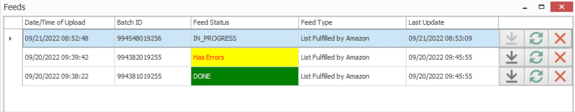The width and height of the screenshot is (575, 112).
Task: Delete the IN_PROGRESS feed entry
Action: pos(560,39)
